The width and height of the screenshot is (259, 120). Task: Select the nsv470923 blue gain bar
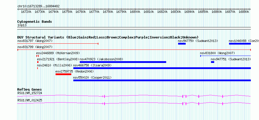pos(123,62)
